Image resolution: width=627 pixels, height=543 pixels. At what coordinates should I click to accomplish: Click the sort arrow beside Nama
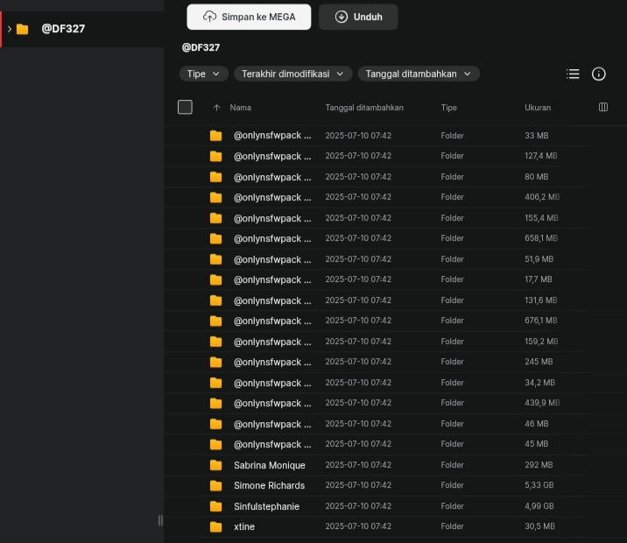pos(217,108)
